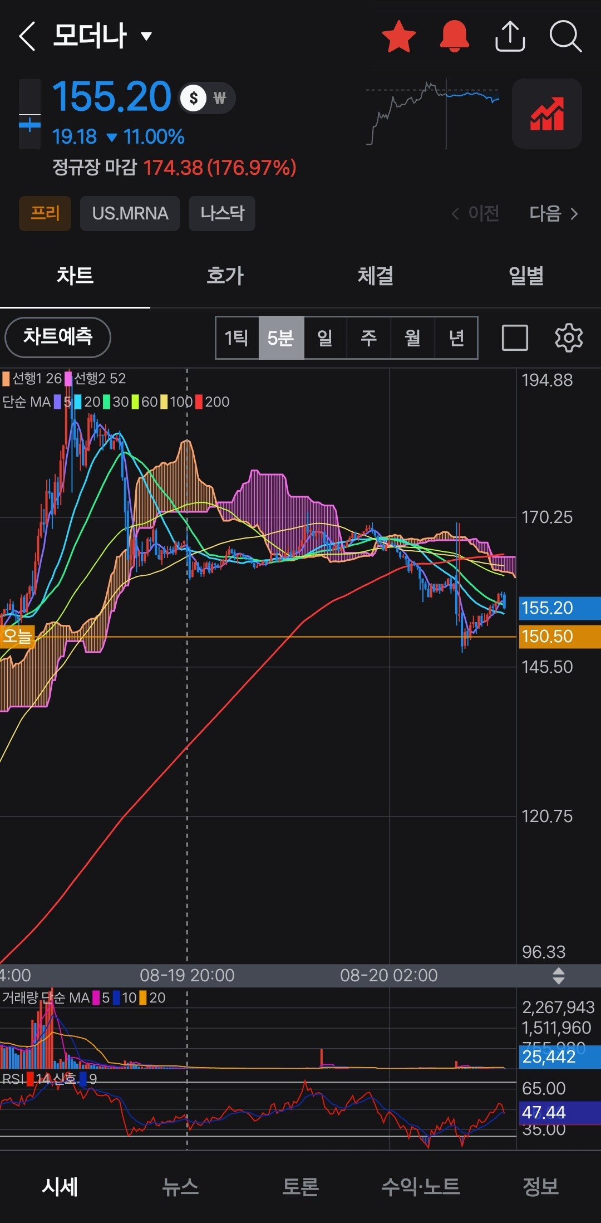Viewport: 601px width, 1223px height.
Task: Tap the 나스닥 exchange tag
Action: coord(222,213)
